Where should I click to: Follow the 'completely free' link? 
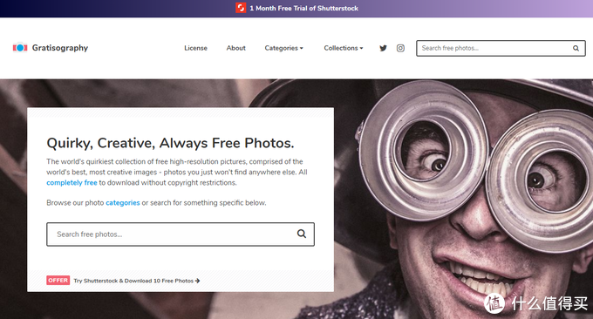(72, 182)
